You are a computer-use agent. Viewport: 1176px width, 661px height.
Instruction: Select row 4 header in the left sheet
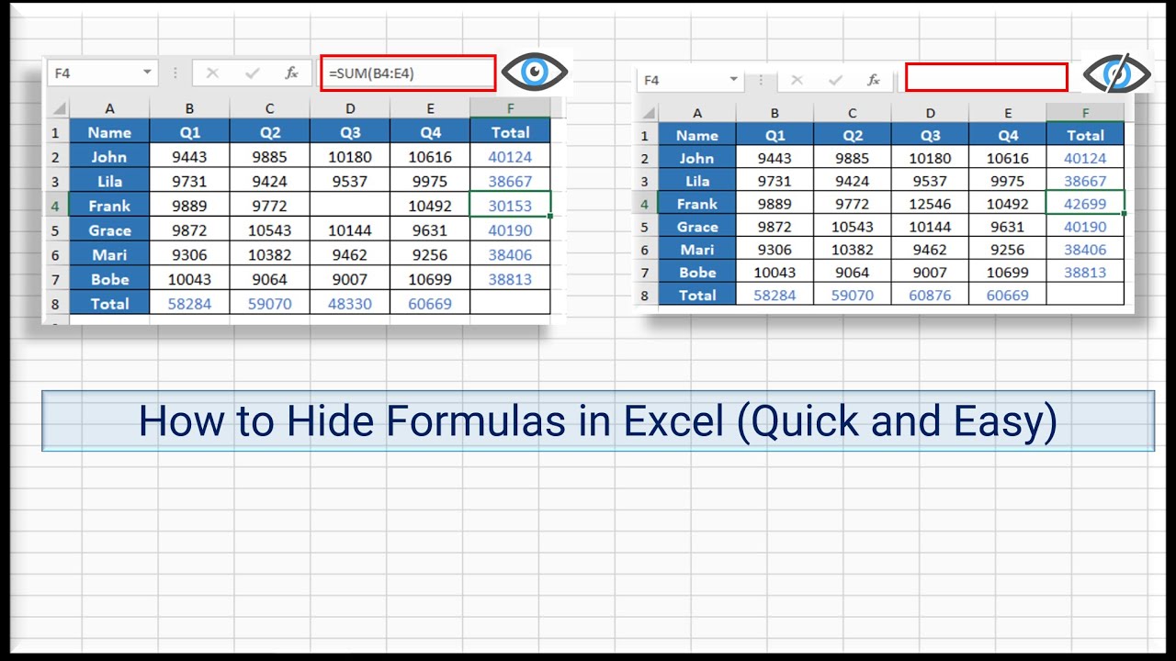pos(56,206)
